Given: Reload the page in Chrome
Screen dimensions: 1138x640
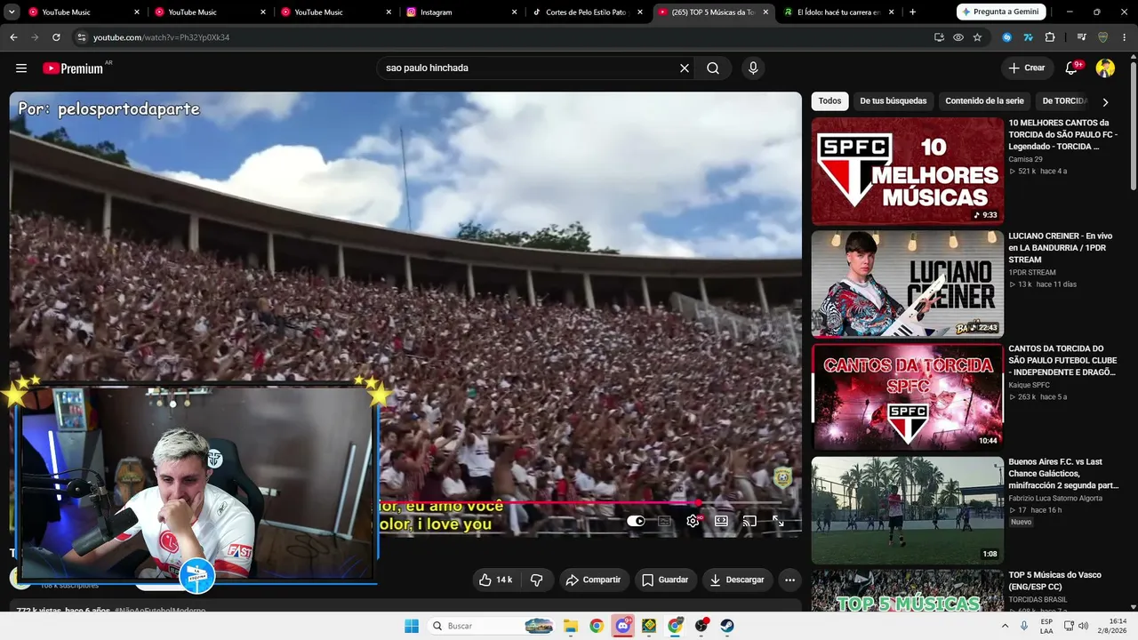Looking at the screenshot, I should tap(56, 37).
